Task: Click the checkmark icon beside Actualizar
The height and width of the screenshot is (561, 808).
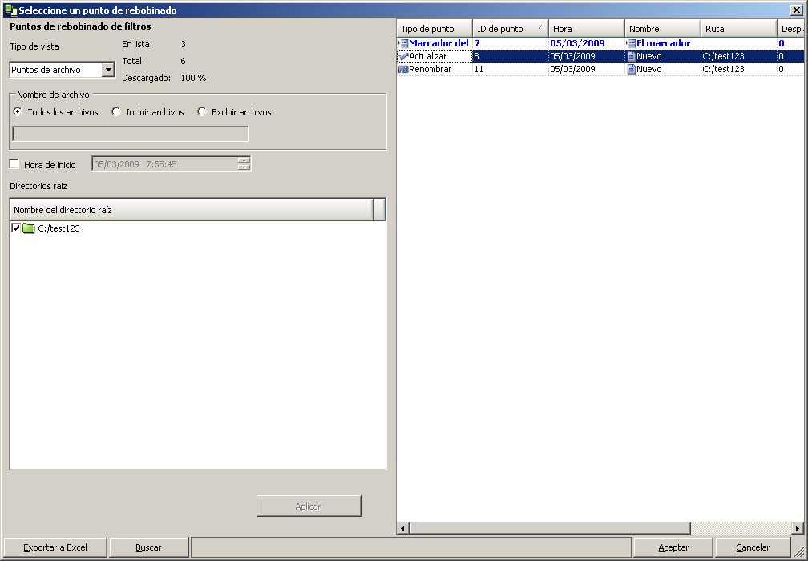Action: pyautogui.click(x=404, y=56)
